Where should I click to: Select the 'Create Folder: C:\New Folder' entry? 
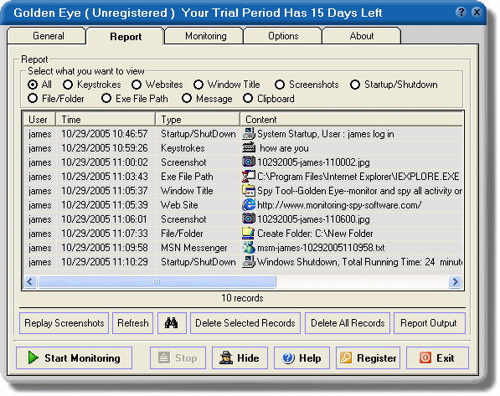pyautogui.click(x=315, y=234)
